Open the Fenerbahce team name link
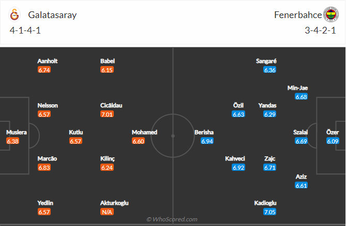 tap(298, 15)
